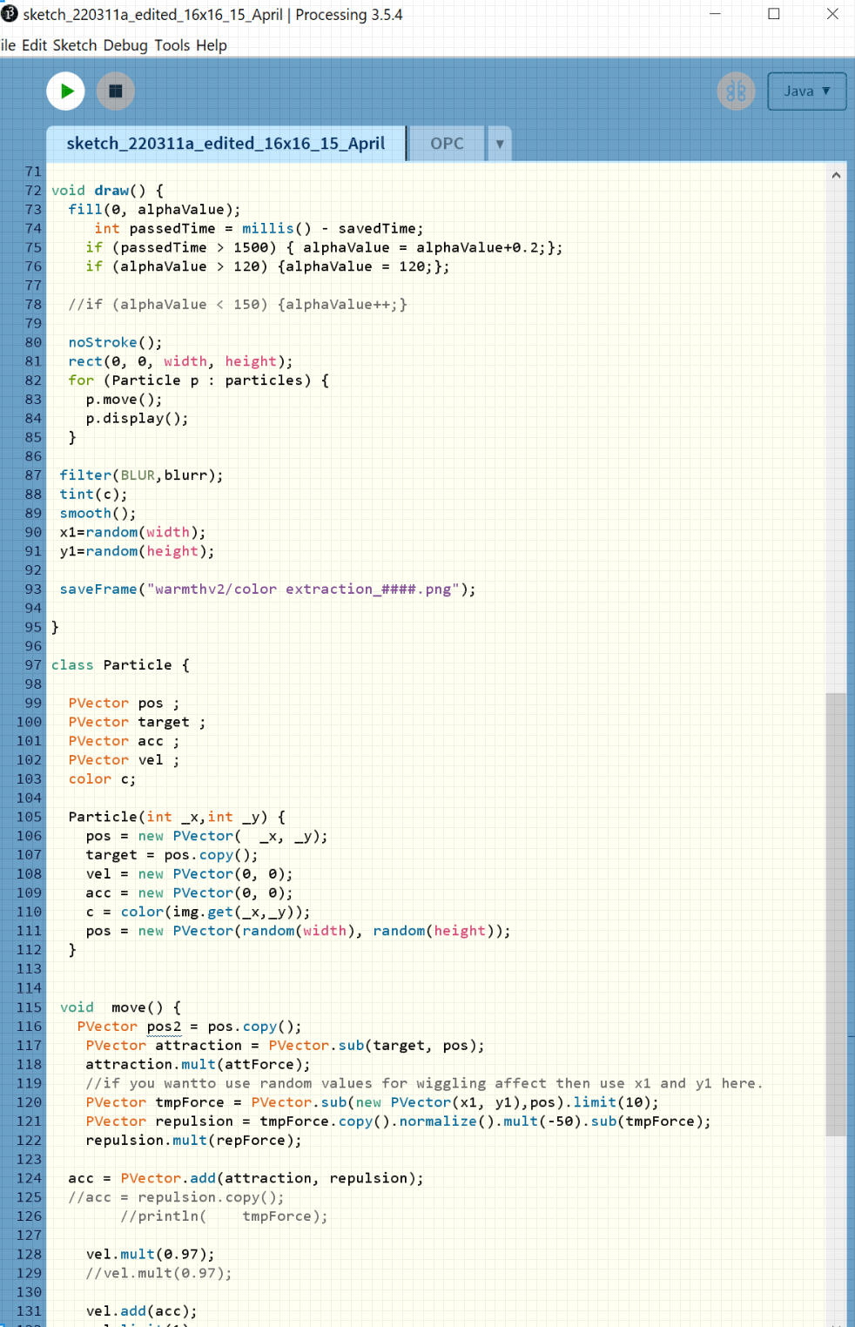Open the Help menu
The image size is (855, 1327).
[x=212, y=45]
